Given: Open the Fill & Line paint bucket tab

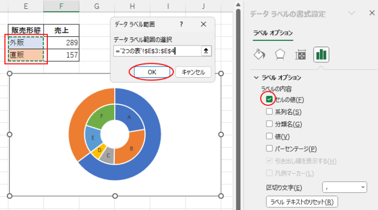Looking at the screenshot, I should coord(260,54).
